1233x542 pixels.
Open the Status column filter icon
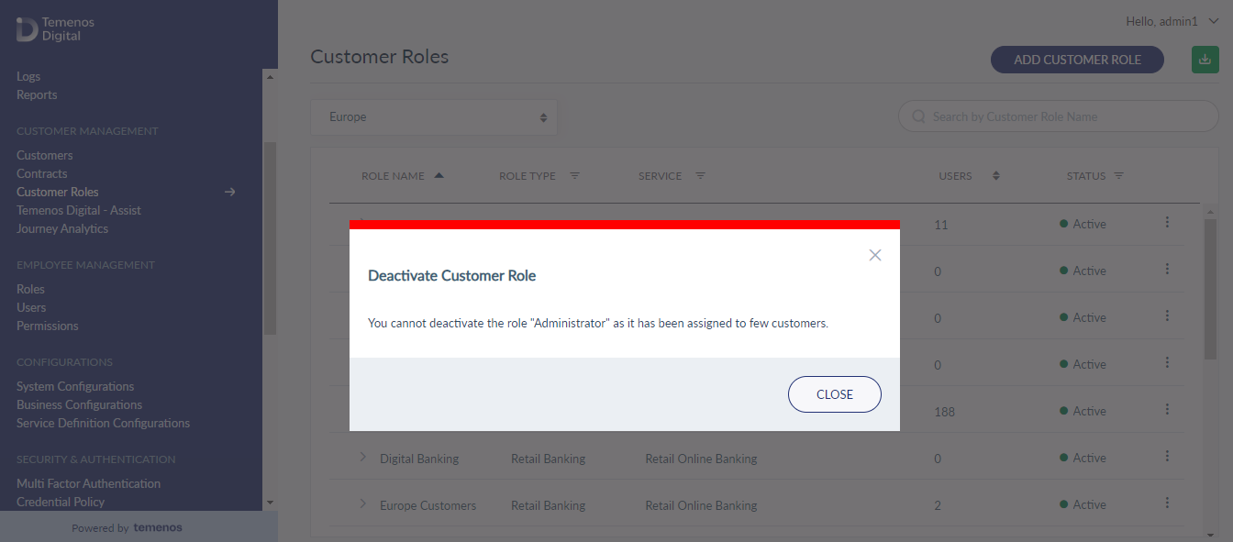(x=1119, y=176)
